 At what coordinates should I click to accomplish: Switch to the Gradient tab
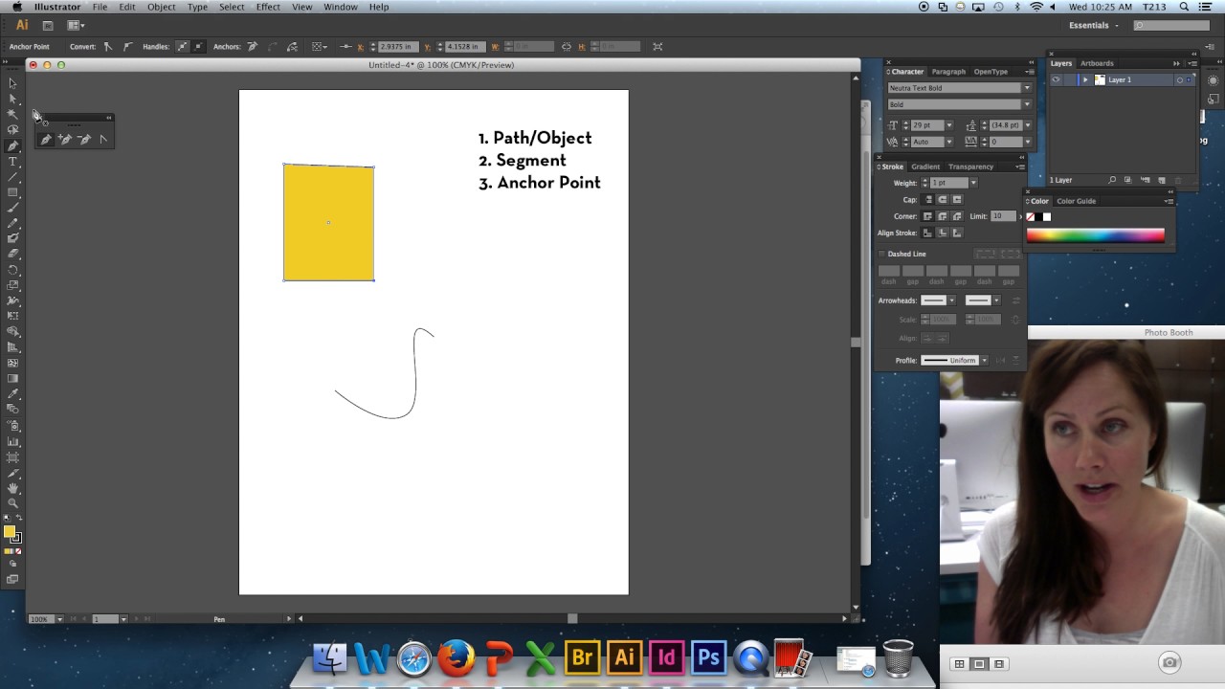(925, 167)
